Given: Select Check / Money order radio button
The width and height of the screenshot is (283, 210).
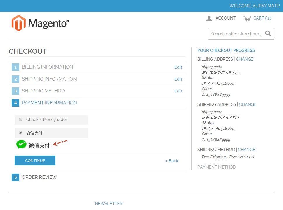Looking at the screenshot, I should point(21,119).
